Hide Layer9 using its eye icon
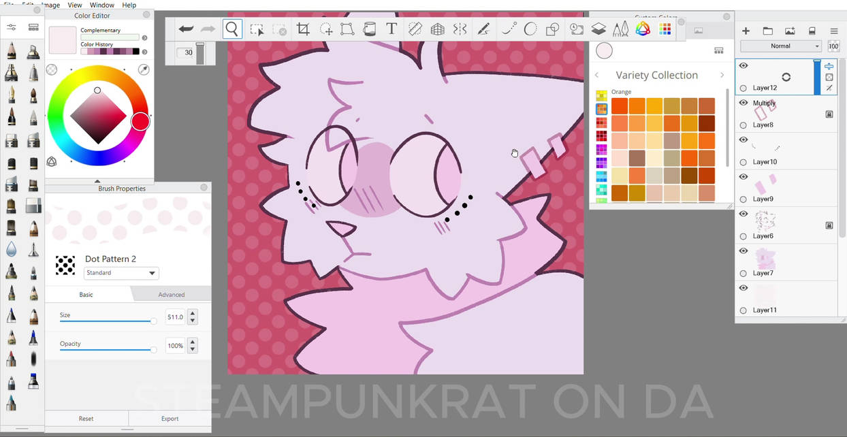847x437 pixels. tap(744, 177)
